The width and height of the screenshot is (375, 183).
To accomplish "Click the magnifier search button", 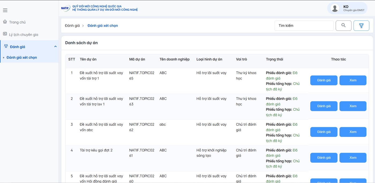I will point(343,26).
